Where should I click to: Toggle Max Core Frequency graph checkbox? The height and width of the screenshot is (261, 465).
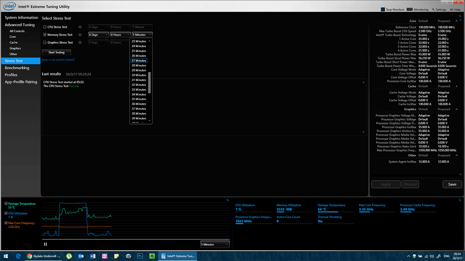[x=6, y=223]
